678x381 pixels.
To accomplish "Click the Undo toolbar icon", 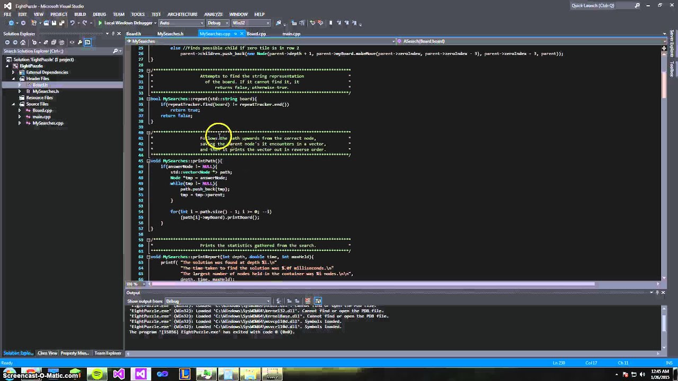I will (x=72, y=23).
